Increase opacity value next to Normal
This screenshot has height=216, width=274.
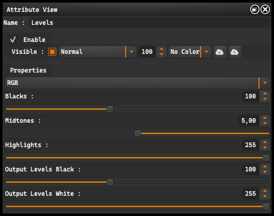161,49
